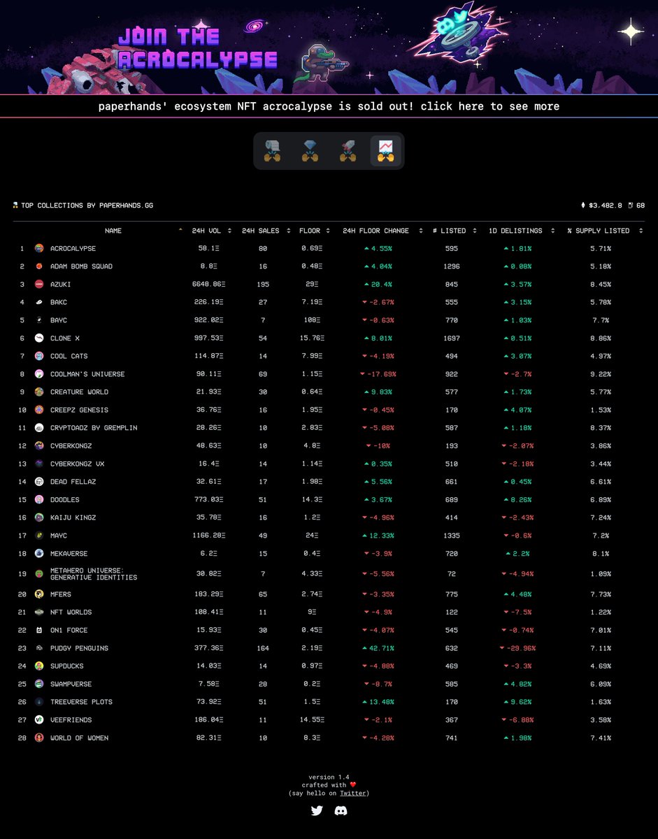Click the gas price 68 indicator

tap(637, 206)
